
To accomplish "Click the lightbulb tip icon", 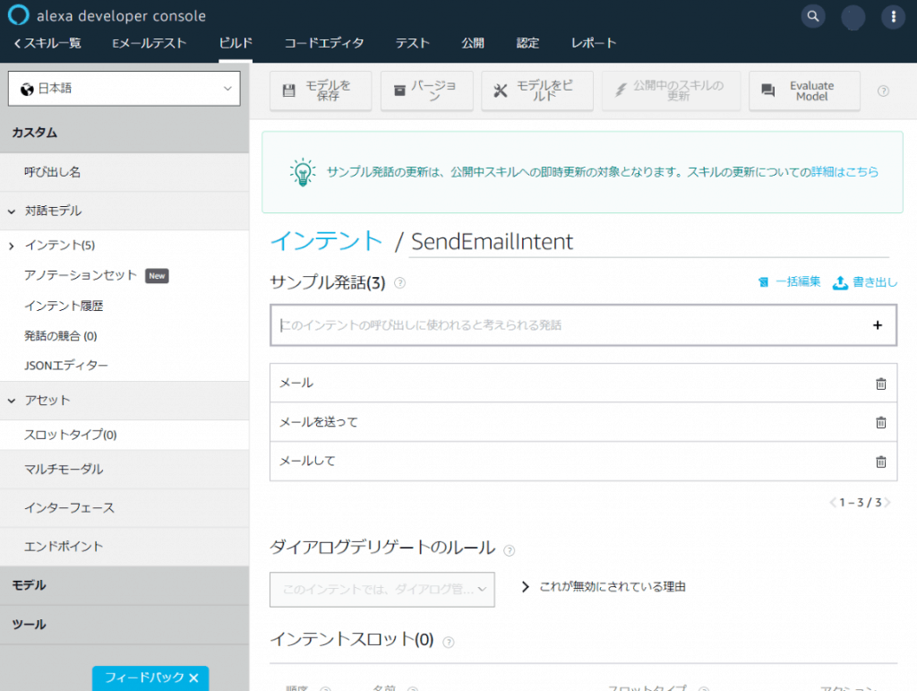I will [x=303, y=172].
